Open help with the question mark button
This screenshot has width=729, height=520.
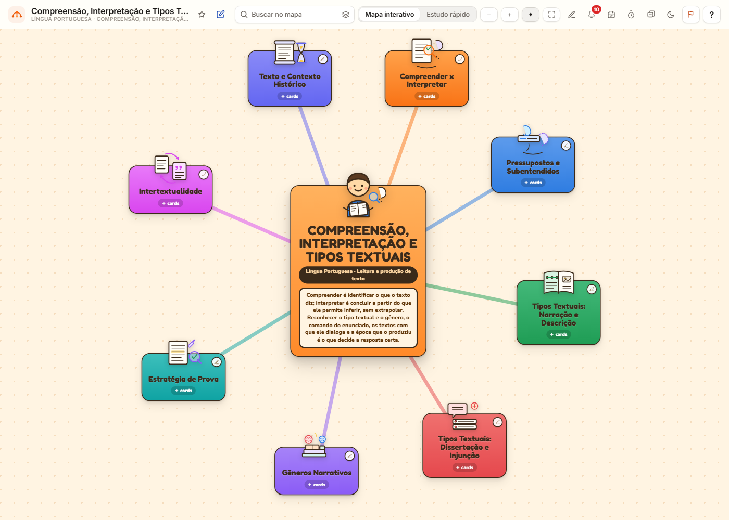712,15
